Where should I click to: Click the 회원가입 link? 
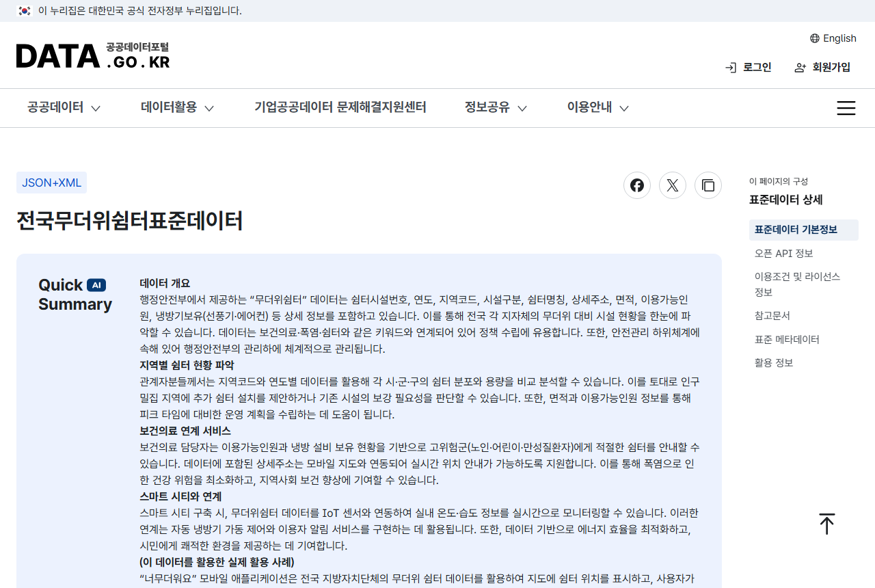[x=831, y=67]
